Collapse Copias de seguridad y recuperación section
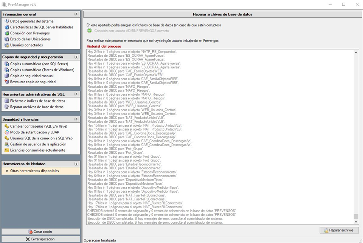The image size is (363, 243). tap(76, 57)
